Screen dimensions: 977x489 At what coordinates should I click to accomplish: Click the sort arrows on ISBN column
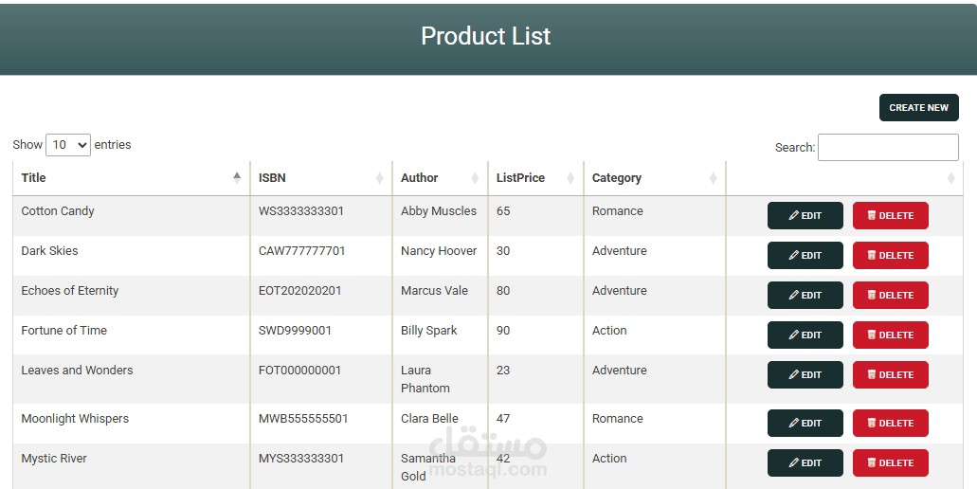(x=379, y=178)
